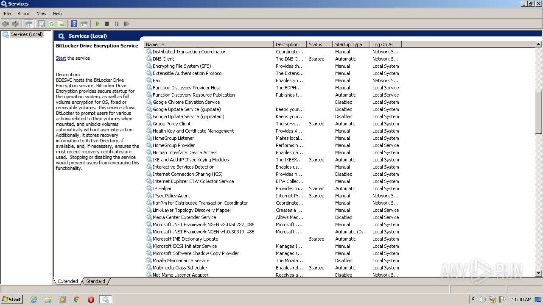Viewport: 543px width, 305px height.
Task: Click the Export List toolbar icon
Action: (61, 24)
